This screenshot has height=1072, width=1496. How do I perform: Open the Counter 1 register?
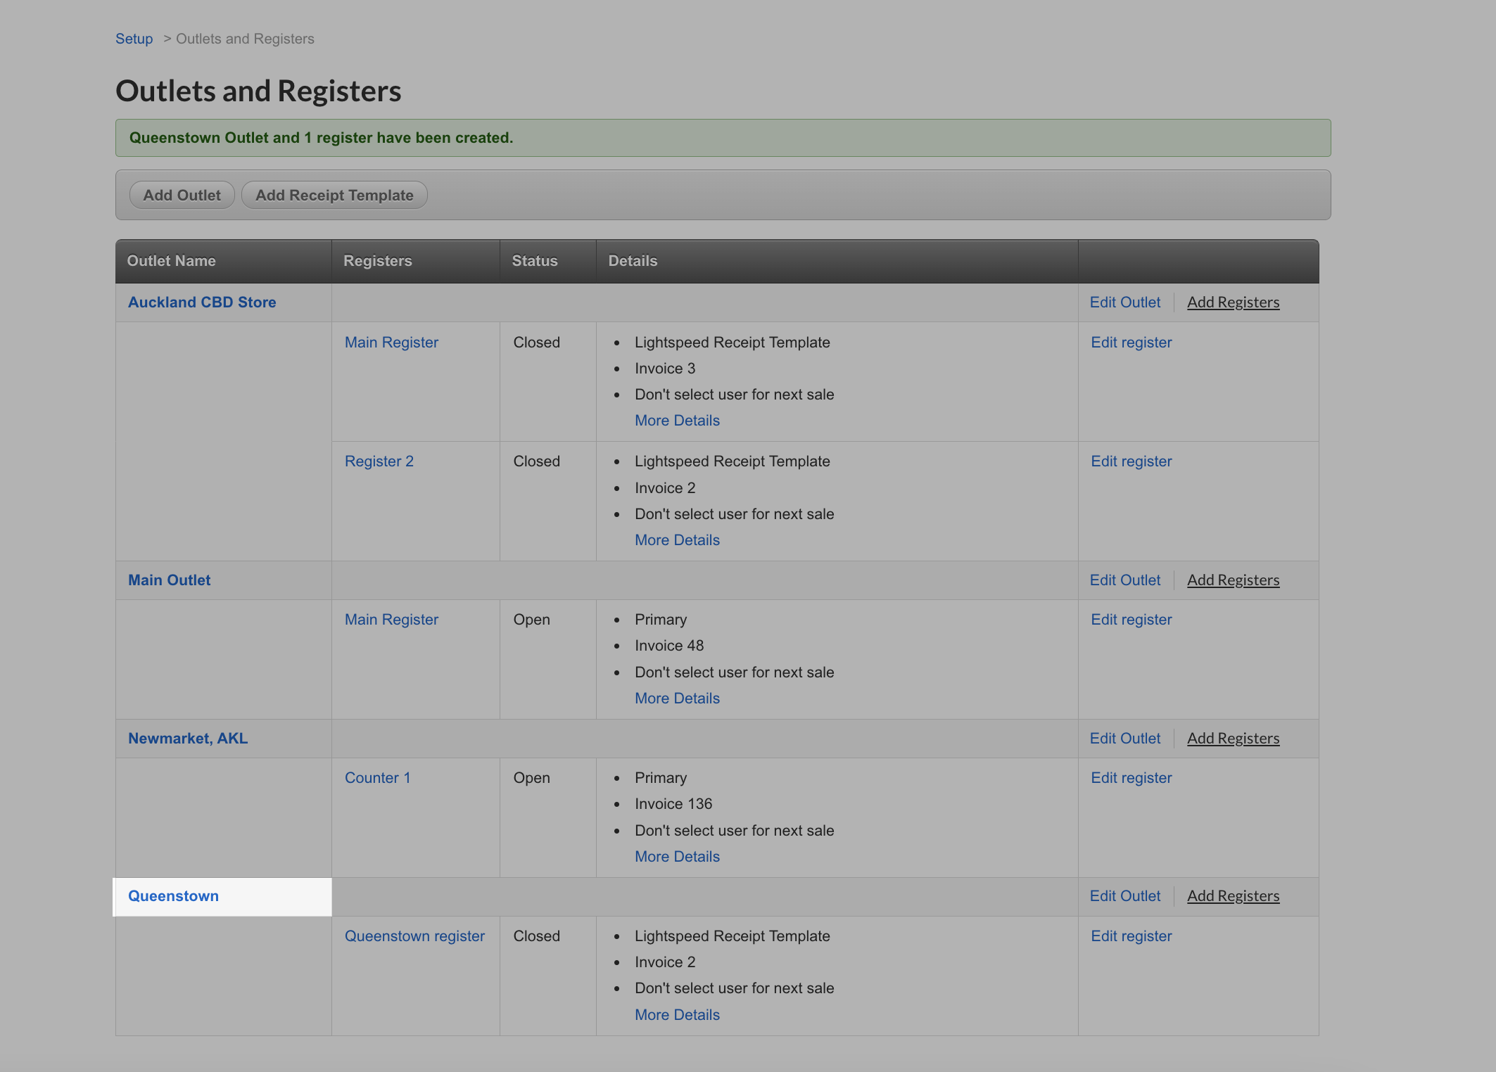377,778
